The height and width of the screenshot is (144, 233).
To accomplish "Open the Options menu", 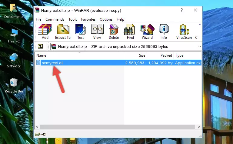I will click(106, 19).
